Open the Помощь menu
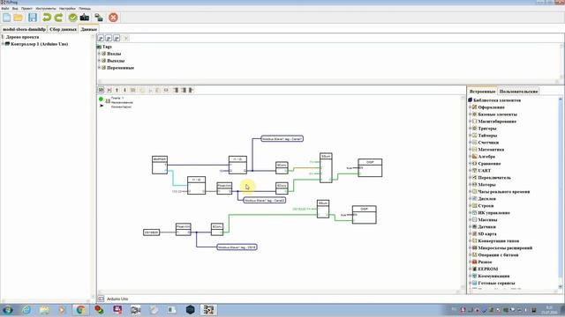565x317 pixels. tap(85, 8)
